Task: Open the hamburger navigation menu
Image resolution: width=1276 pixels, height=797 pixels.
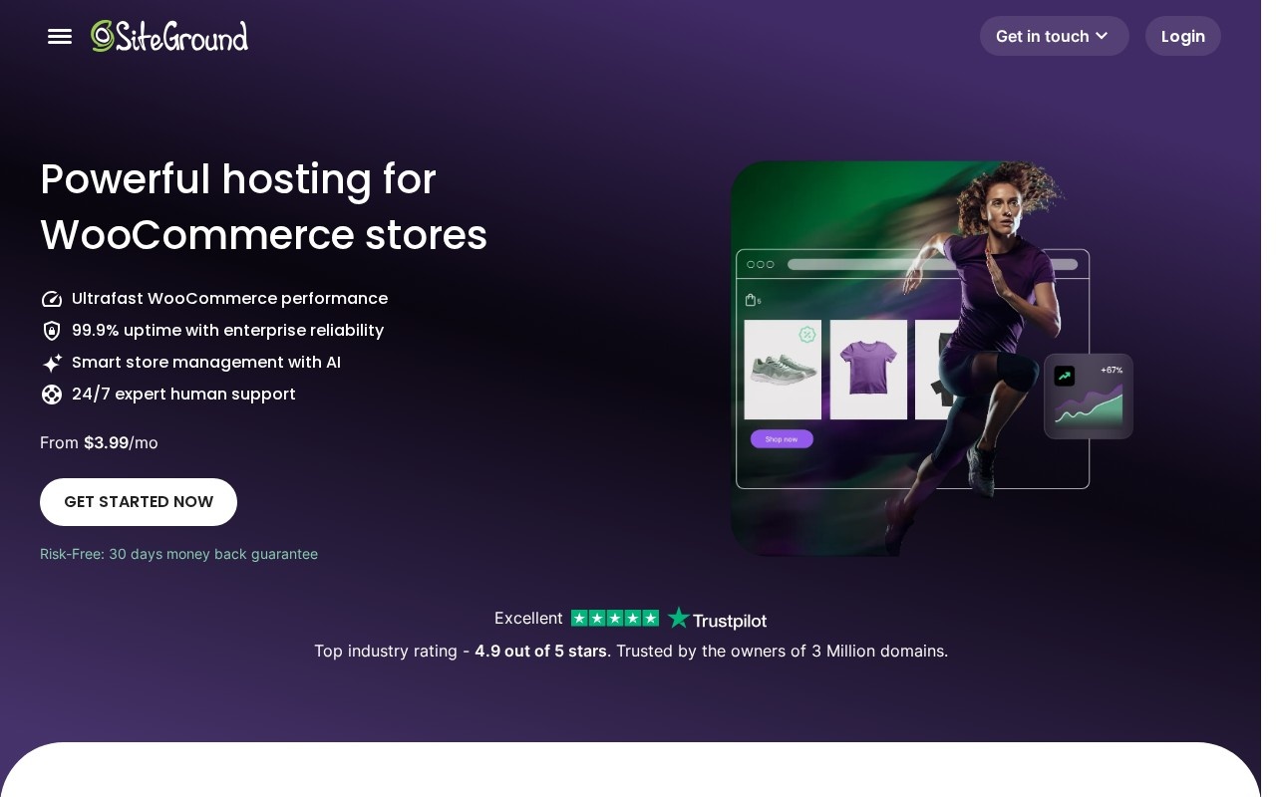Action: tap(60, 36)
